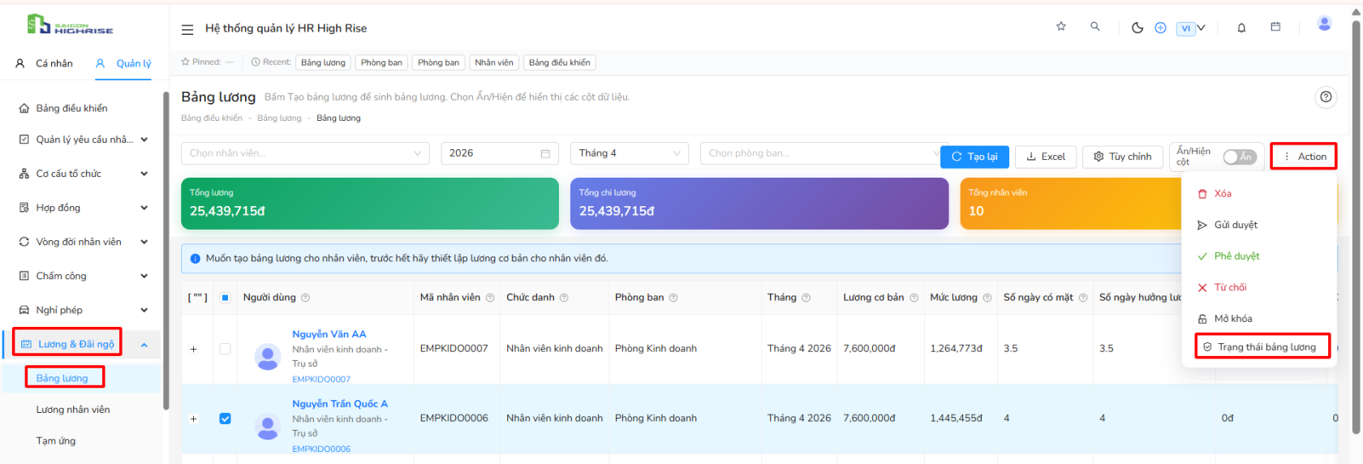Select Từ chối in Action menu
Screen dimensions: 1363x464
click(1258, 287)
